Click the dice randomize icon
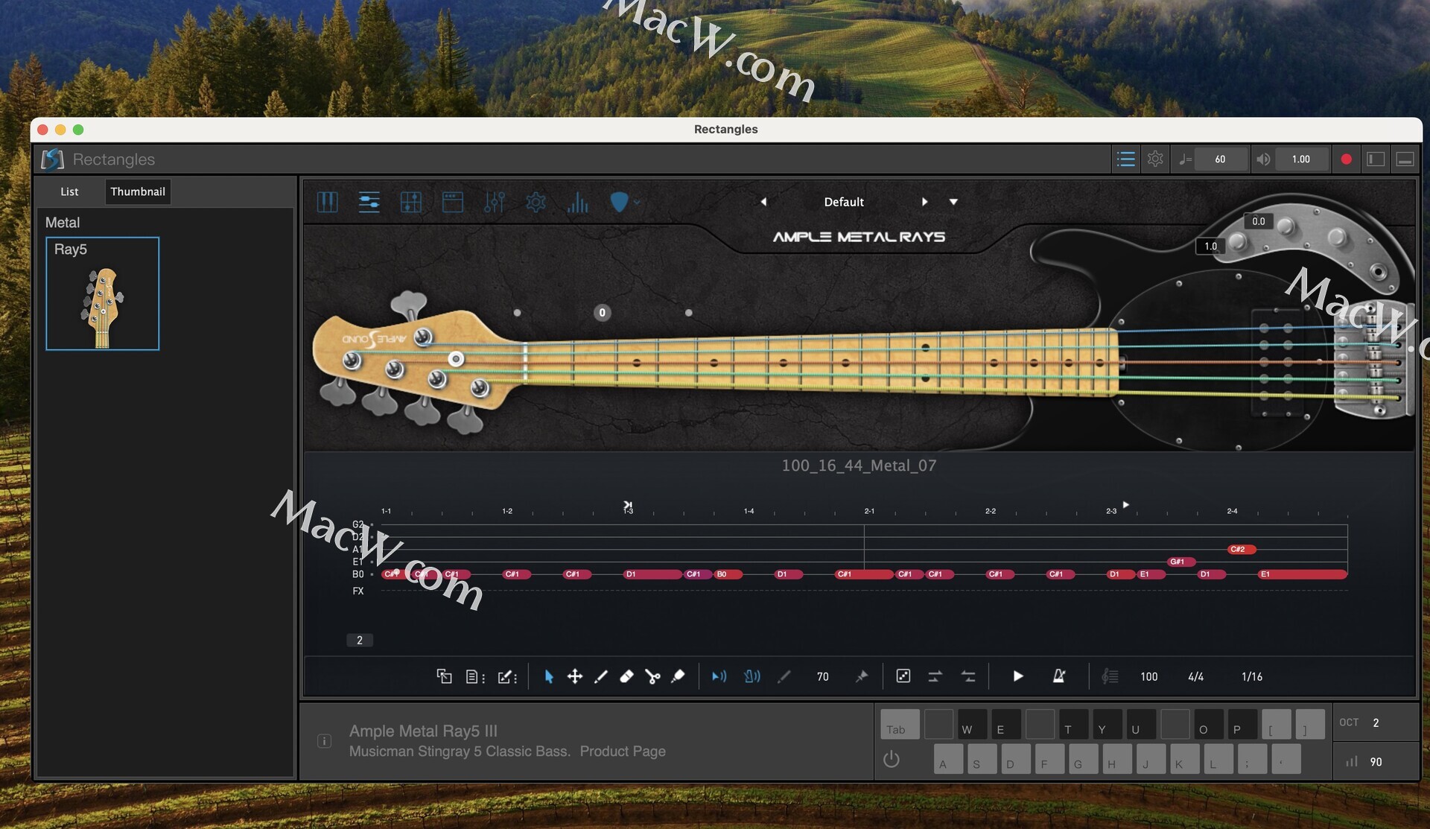 903,676
